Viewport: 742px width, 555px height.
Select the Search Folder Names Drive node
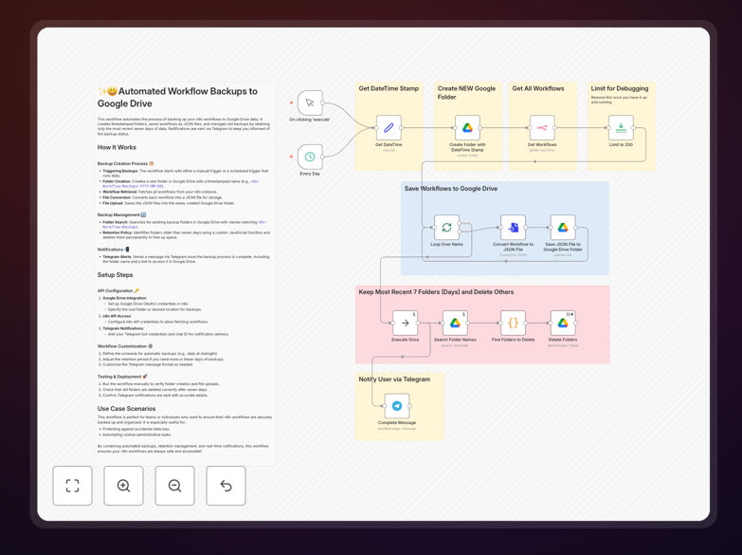pyautogui.click(x=455, y=323)
